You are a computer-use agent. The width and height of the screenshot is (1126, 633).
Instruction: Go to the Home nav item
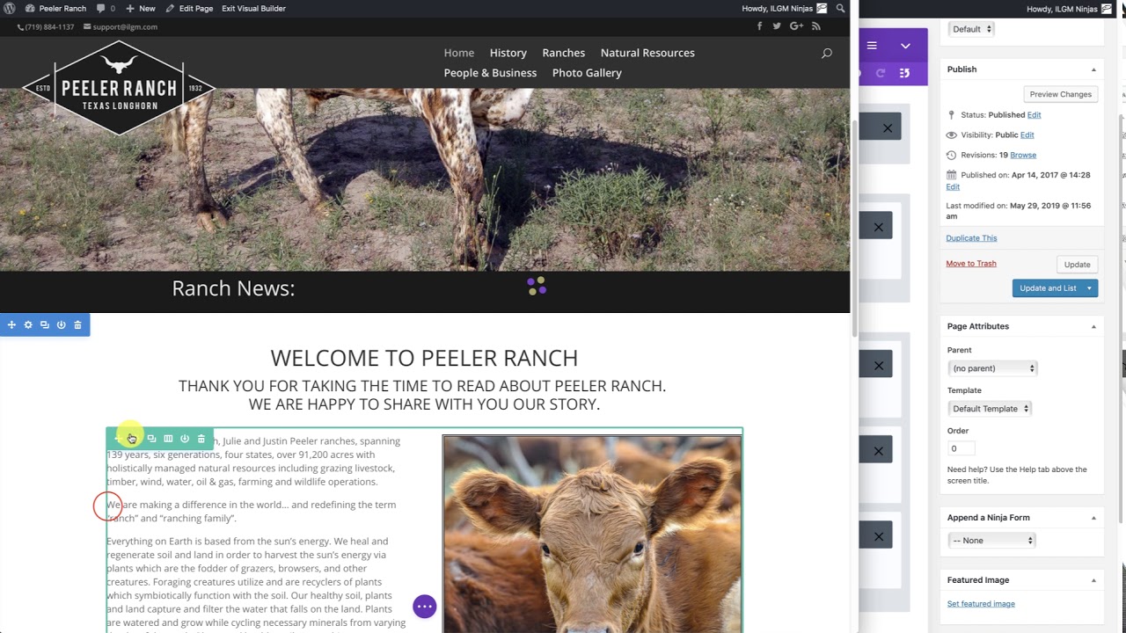(459, 53)
